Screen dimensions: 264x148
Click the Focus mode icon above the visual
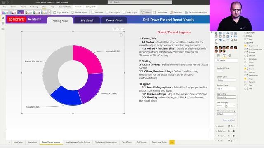click(119, 29)
